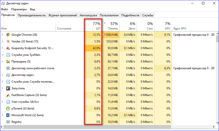Select the Kaspersky Endpoint Security icon
This screenshot has width=219, height=131.
pos(8,48)
